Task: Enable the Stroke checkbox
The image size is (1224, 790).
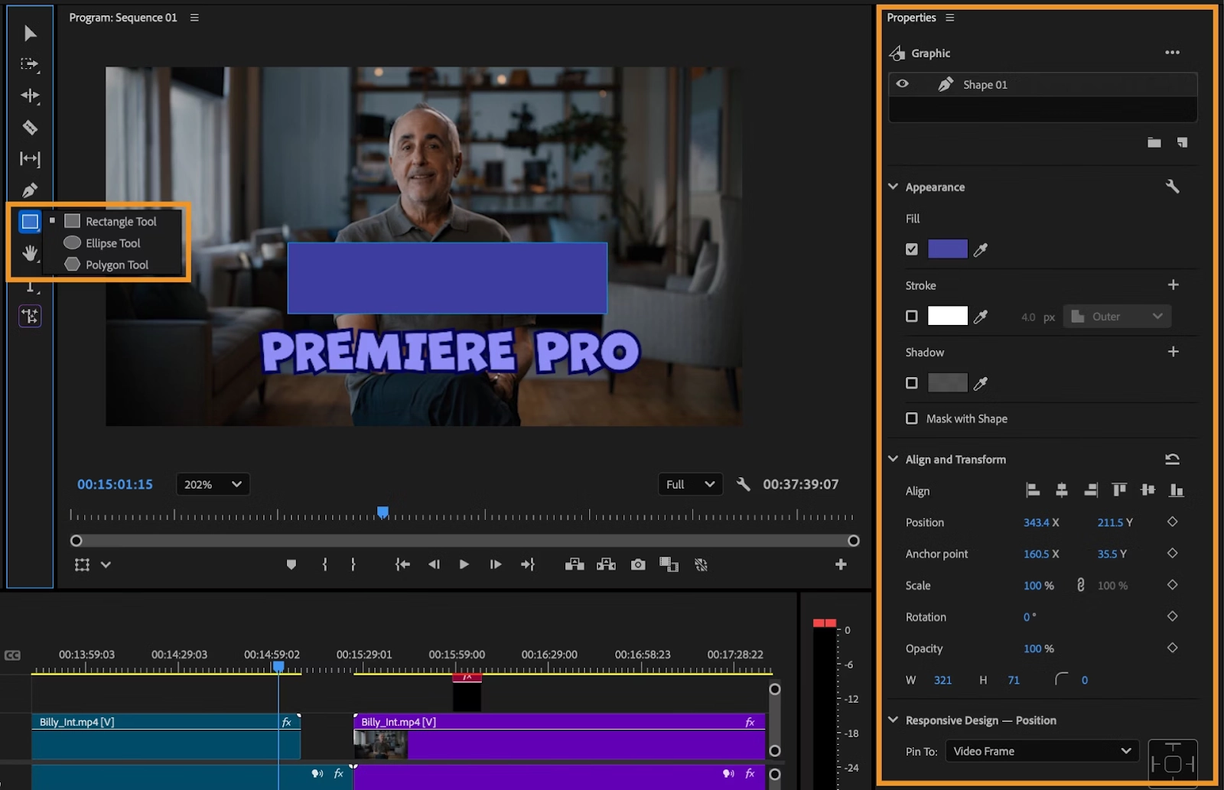Action: coord(911,316)
